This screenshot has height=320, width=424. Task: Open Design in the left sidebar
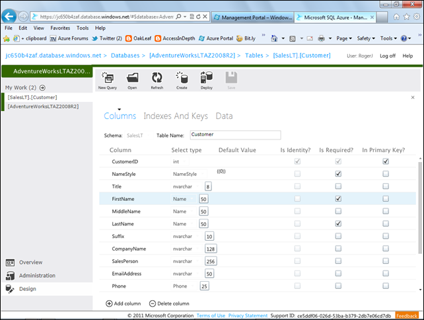[27, 289]
